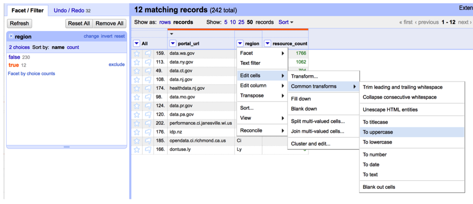
Task: Open the region column dropdown arrow
Action: pos(240,44)
